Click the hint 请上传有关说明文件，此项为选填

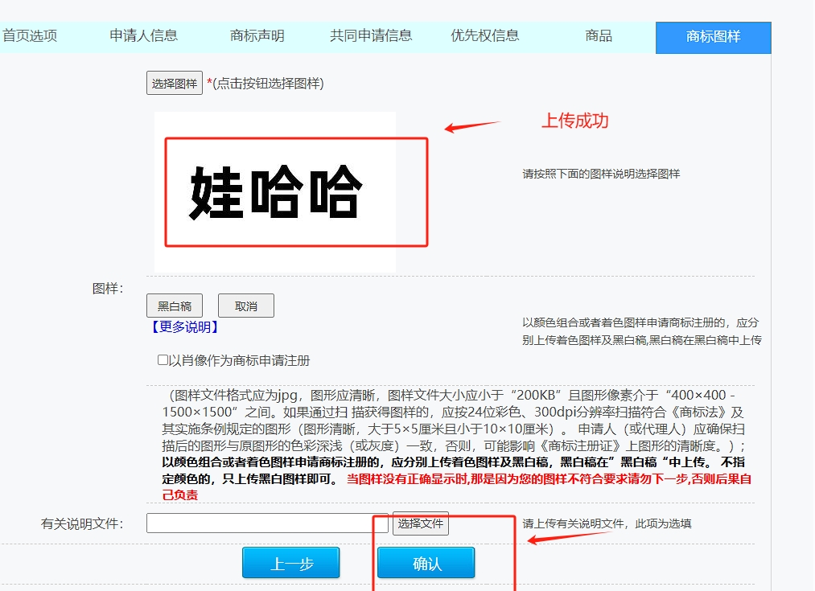coord(607,523)
